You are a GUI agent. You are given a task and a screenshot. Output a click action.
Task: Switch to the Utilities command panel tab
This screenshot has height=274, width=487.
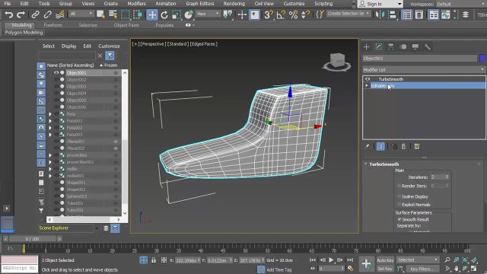click(428, 46)
